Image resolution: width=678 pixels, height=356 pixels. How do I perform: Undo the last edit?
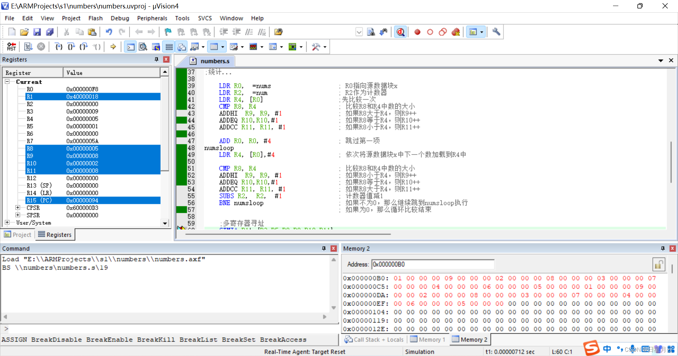[109, 32]
